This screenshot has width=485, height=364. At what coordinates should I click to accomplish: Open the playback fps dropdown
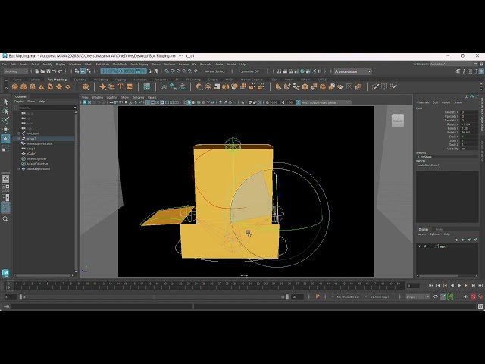418,297
